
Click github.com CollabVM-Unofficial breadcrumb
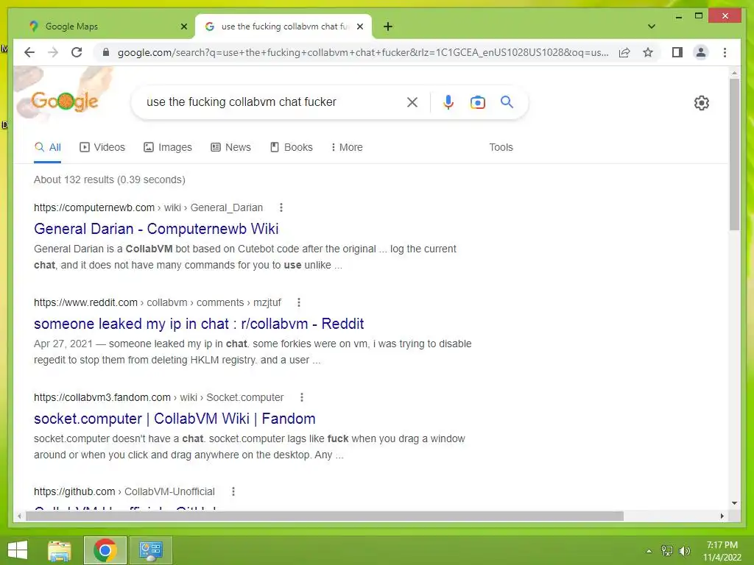coord(124,491)
